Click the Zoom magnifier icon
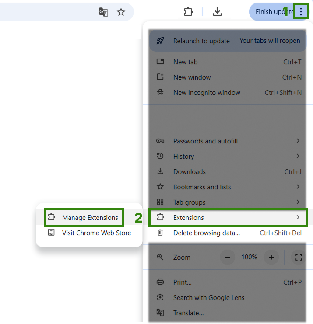313x324 pixels. coord(160,257)
